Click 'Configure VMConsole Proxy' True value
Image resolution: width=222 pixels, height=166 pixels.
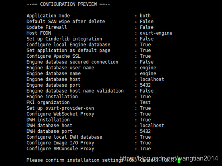coord(145,149)
